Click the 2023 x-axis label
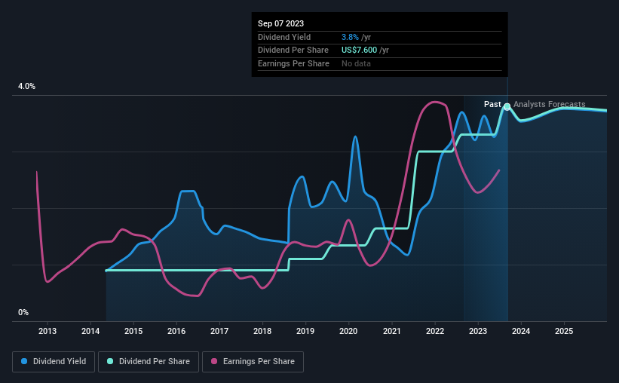The height and width of the screenshot is (383, 619). (478, 331)
